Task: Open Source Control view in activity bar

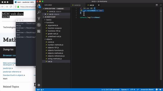Action: pyautogui.click(x=39, y=18)
